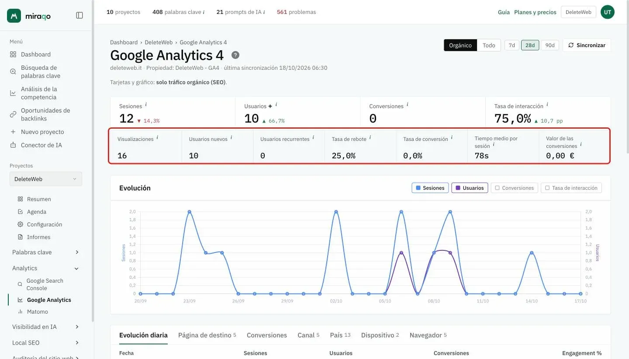Open the DeleteWeb project dropdown
The height and width of the screenshot is (359, 629).
(46, 179)
